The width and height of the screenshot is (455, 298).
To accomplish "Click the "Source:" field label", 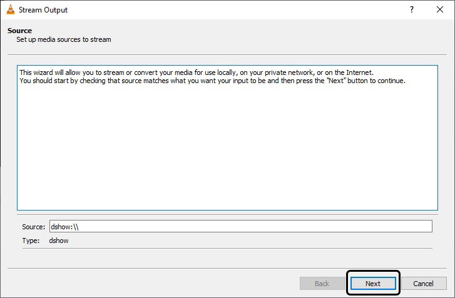I will click(x=34, y=227).
